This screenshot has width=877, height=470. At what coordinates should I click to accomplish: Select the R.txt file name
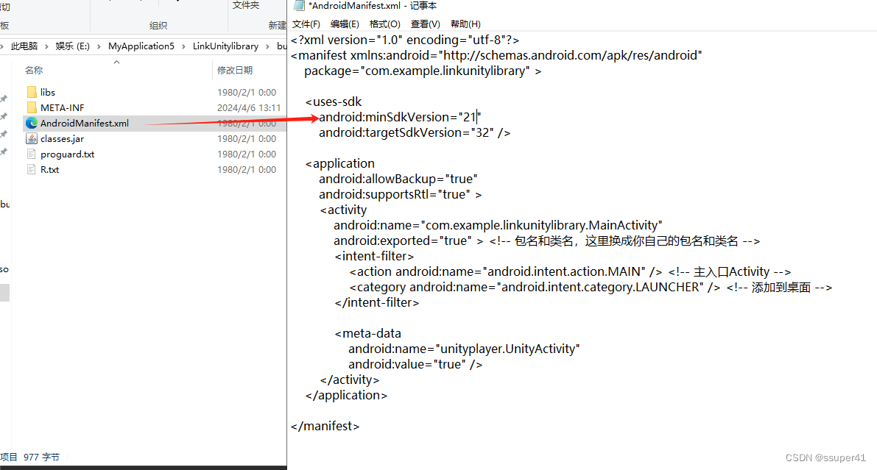click(49, 169)
